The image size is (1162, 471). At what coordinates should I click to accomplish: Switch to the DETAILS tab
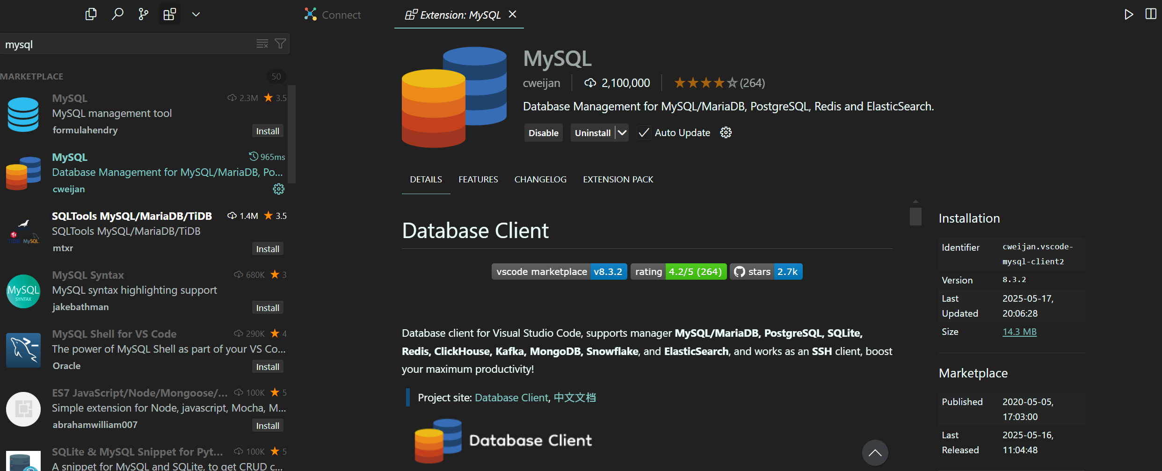point(426,180)
